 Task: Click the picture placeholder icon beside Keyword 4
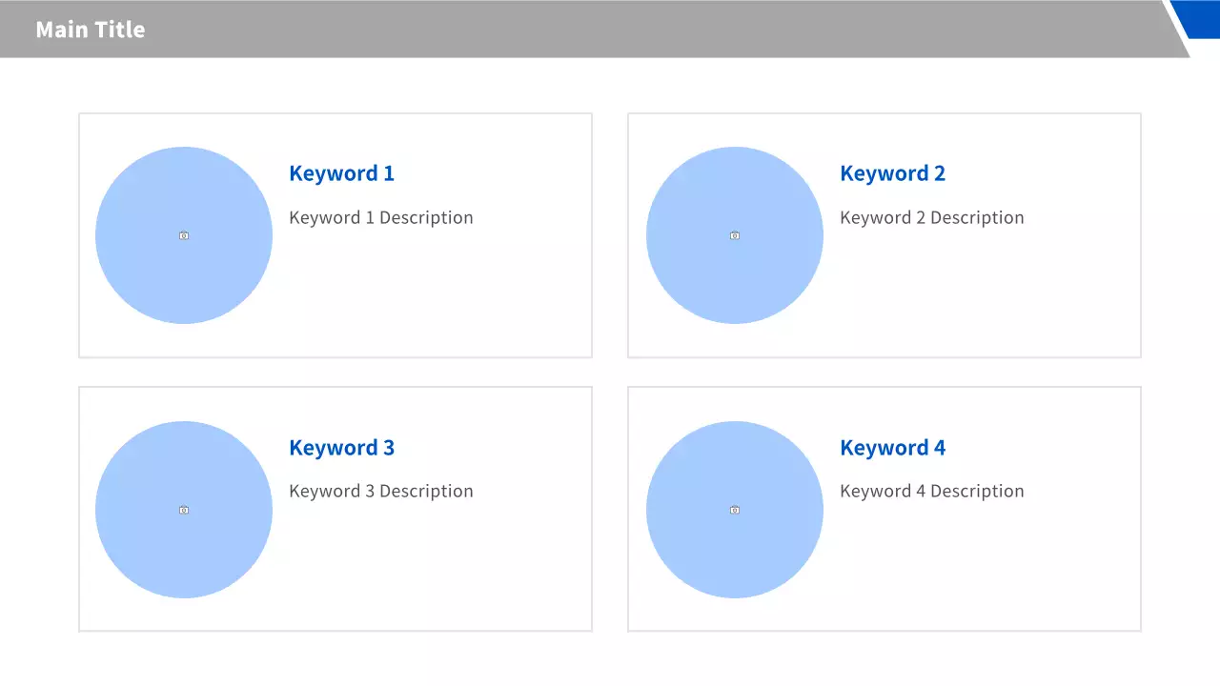[735, 510]
